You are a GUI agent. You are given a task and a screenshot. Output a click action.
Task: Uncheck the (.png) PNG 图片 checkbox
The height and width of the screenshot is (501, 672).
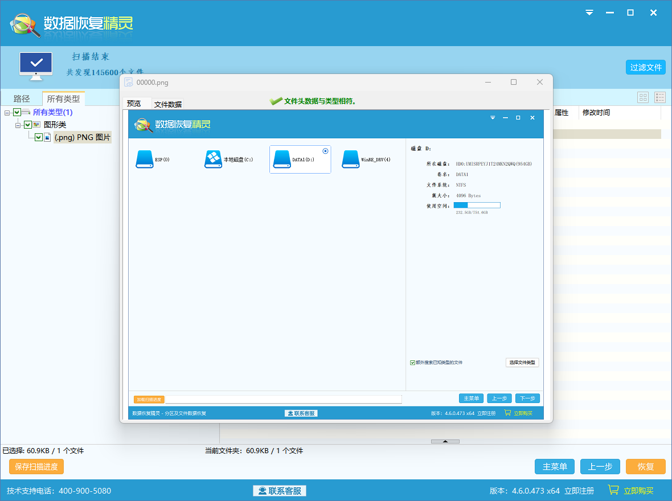39,137
